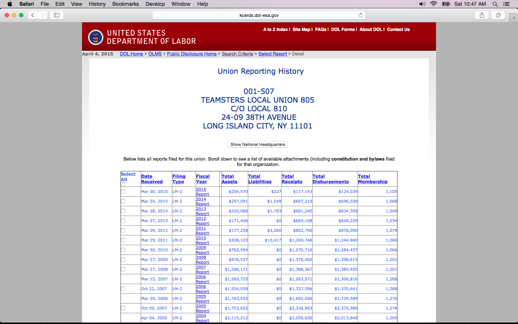Open the Window menu
Image resolution: width=518 pixels, height=324 pixels.
pyautogui.click(x=181, y=4)
